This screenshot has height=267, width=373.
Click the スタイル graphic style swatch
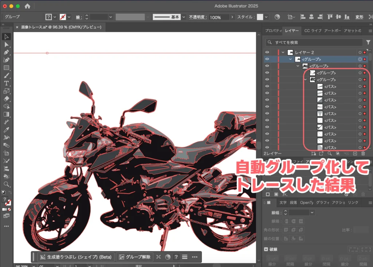[x=260, y=17]
